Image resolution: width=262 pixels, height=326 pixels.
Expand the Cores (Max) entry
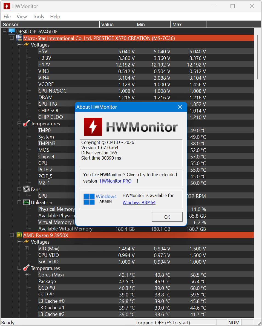27,275
